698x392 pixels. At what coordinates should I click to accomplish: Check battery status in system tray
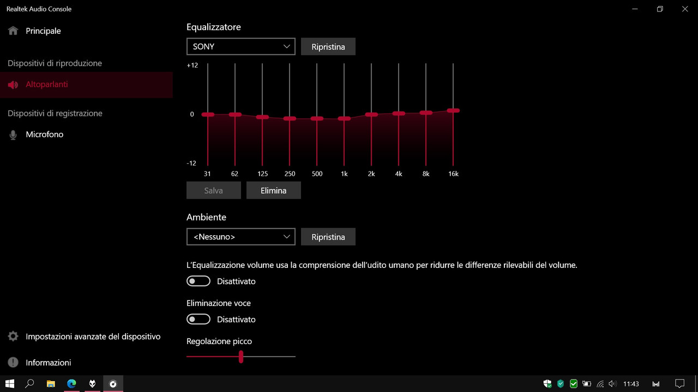coord(587,384)
